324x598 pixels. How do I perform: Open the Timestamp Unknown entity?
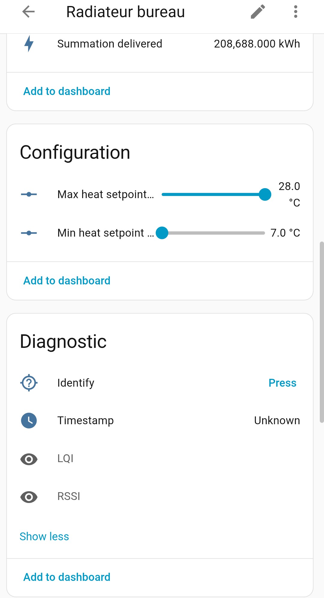277,420
